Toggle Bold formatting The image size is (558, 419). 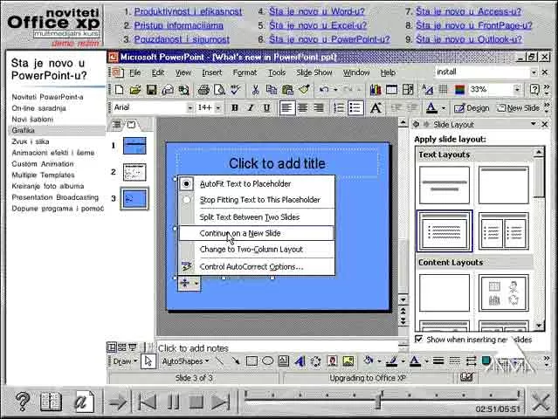235,107
